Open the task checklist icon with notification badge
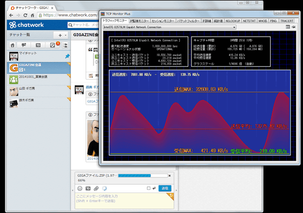Screen dimensions: 303x213 (x=52, y=45)
